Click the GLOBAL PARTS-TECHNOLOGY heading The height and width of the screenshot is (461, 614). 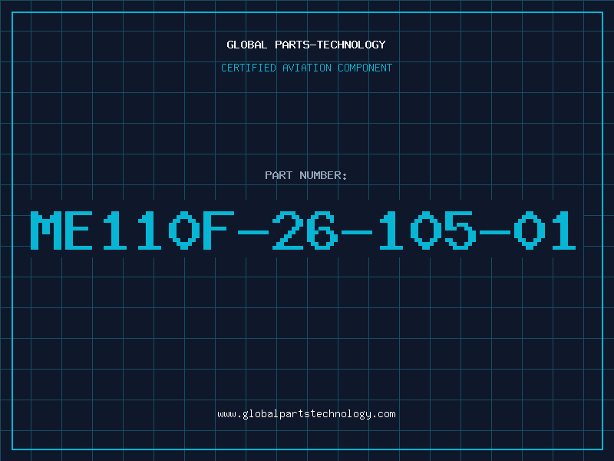coord(306,45)
